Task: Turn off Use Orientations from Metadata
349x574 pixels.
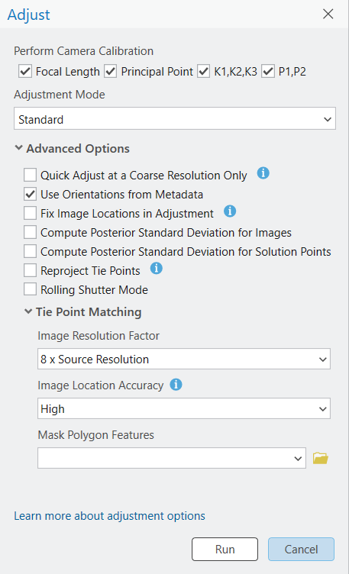Action: 30,194
